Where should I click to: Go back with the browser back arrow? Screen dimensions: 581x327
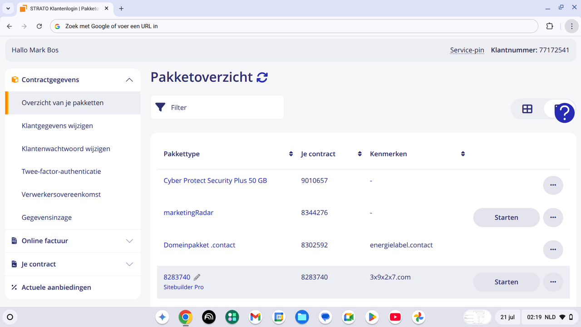point(10,26)
